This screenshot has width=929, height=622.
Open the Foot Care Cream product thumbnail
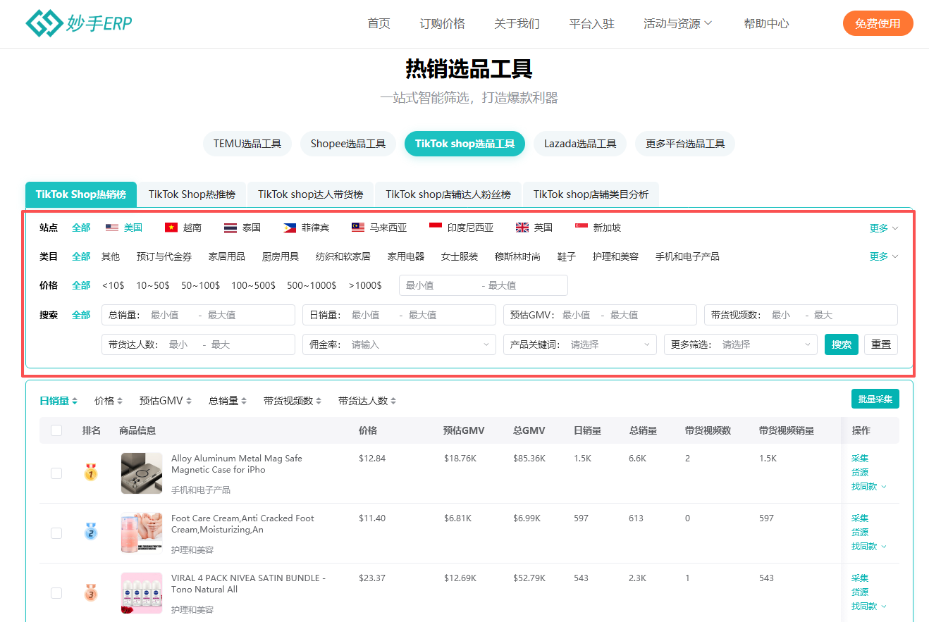(x=142, y=533)
